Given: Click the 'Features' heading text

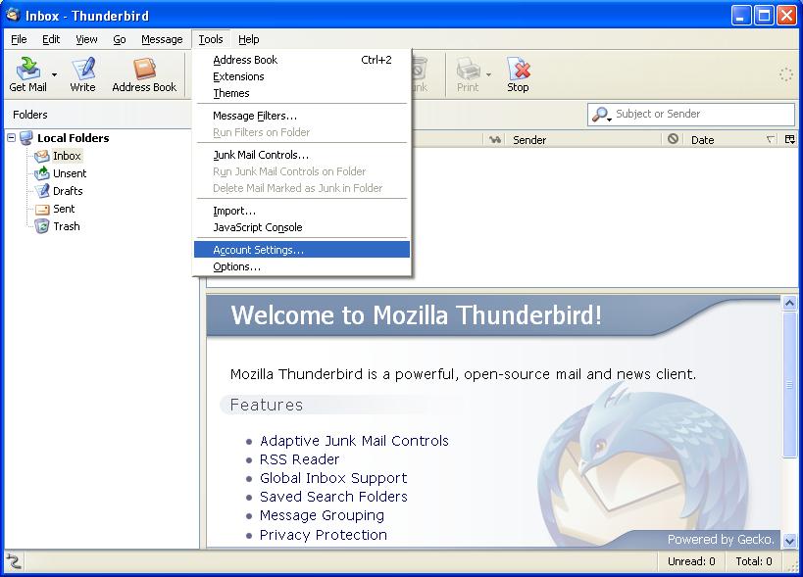Looking at the screenshot, I should 267,406.
